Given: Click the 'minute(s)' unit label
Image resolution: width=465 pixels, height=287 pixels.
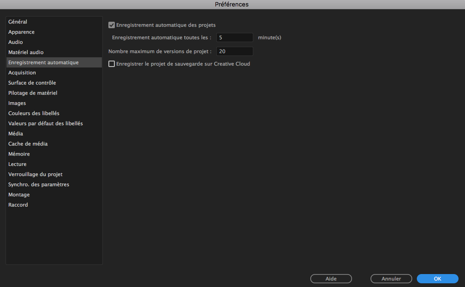Looking at the screenshot, I should tap(270, 37).
